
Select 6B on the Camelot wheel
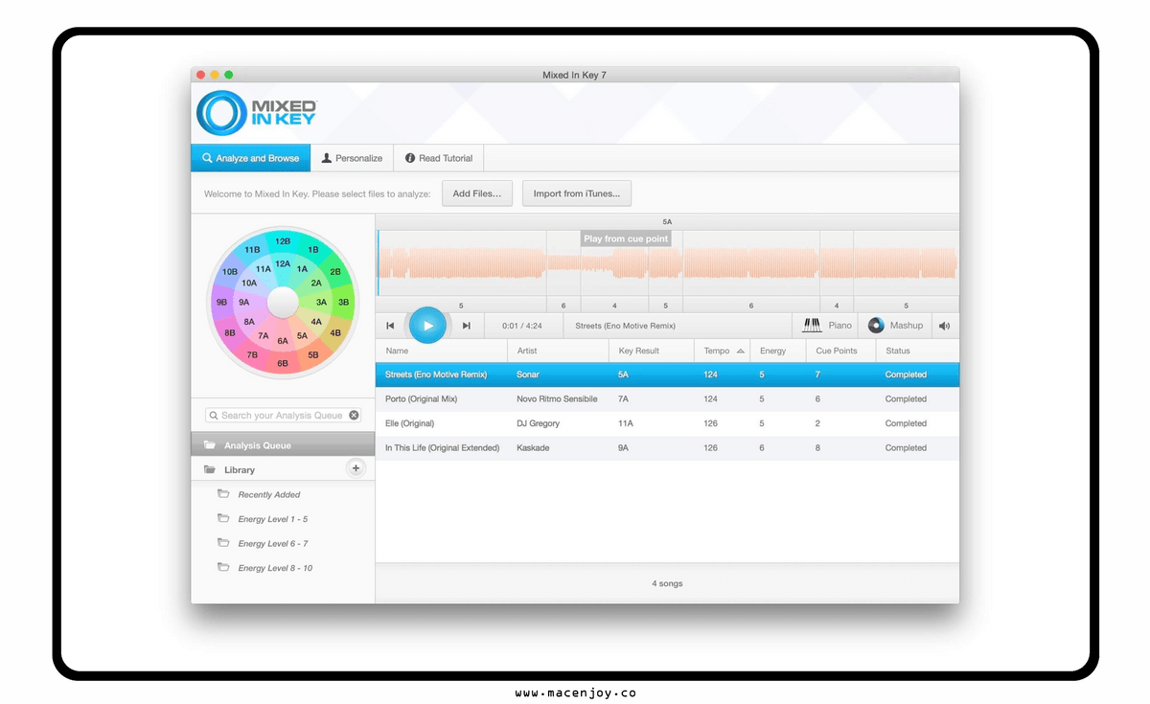tap(283, 363)
